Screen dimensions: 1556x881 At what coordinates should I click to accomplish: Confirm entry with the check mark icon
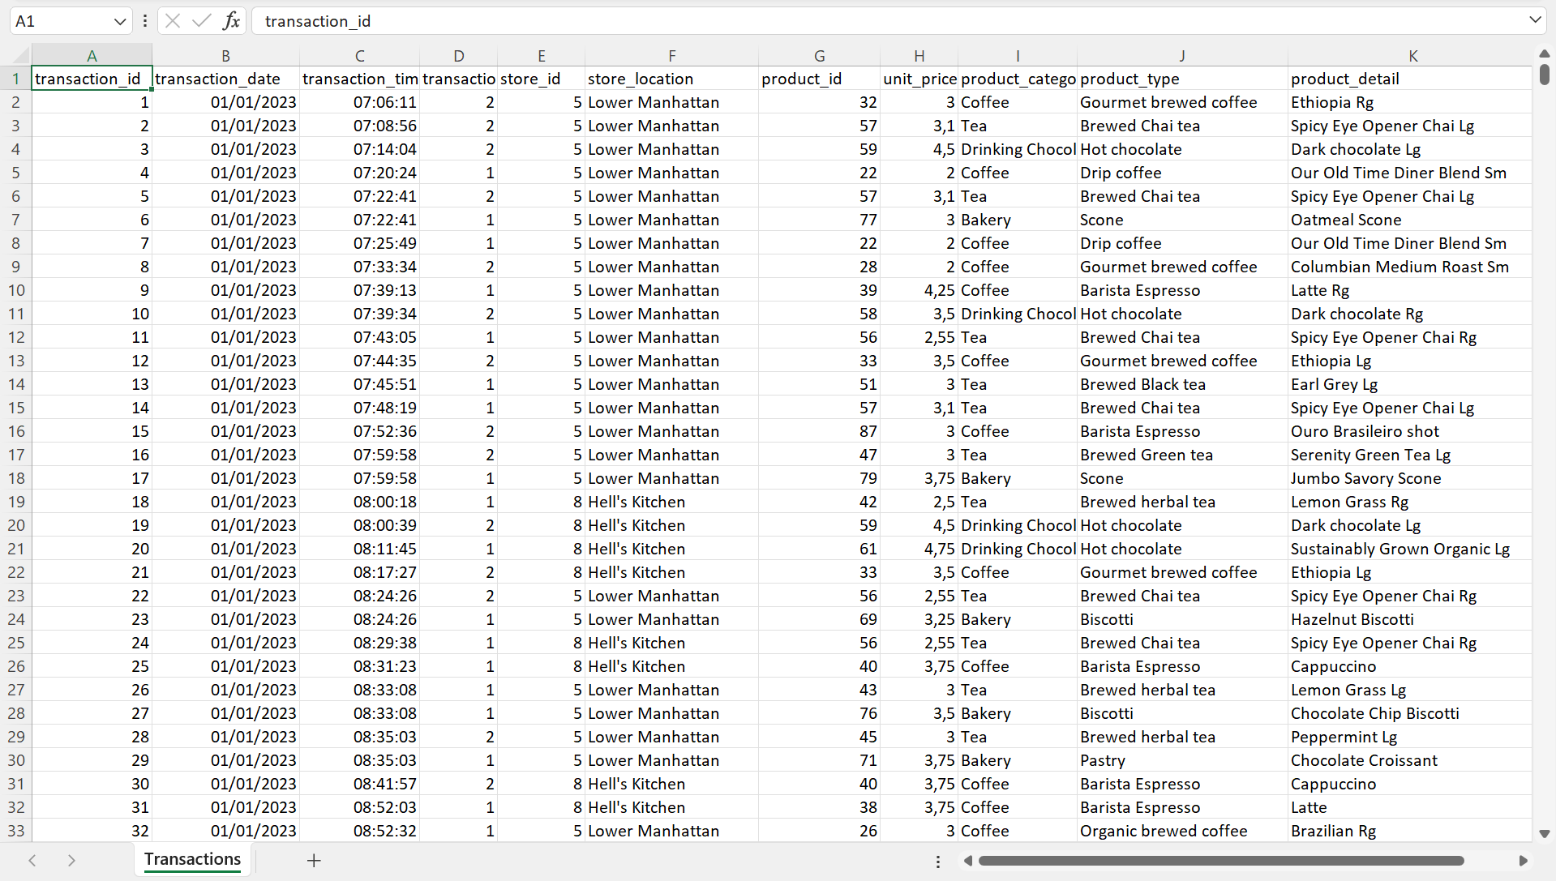point(200,20)
